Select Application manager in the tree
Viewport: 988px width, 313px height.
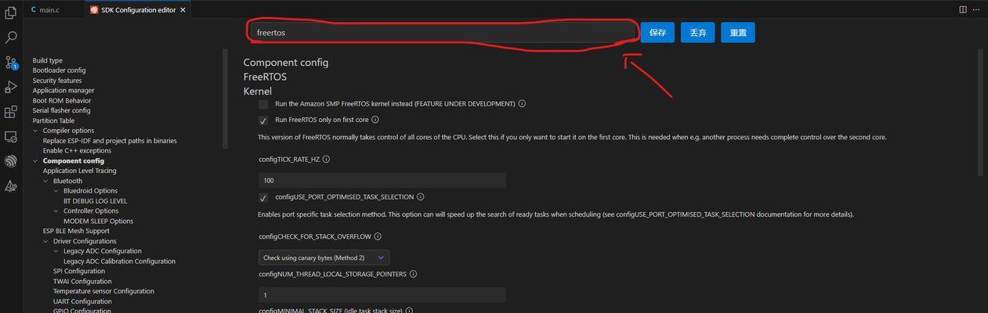pyautogui.click(x=63, y=91)
